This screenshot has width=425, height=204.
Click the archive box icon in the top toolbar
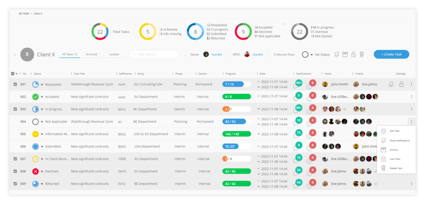coord(345,54)
